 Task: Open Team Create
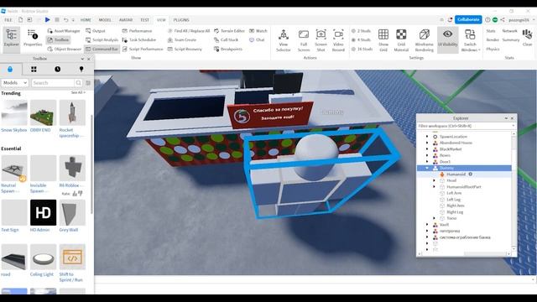pos(182,39)
